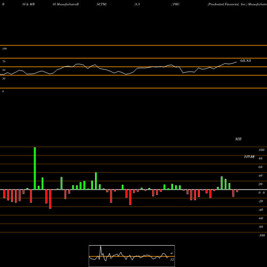Click the MR axis label 60
Screen dimensions: 267x267
coord(261,167)
